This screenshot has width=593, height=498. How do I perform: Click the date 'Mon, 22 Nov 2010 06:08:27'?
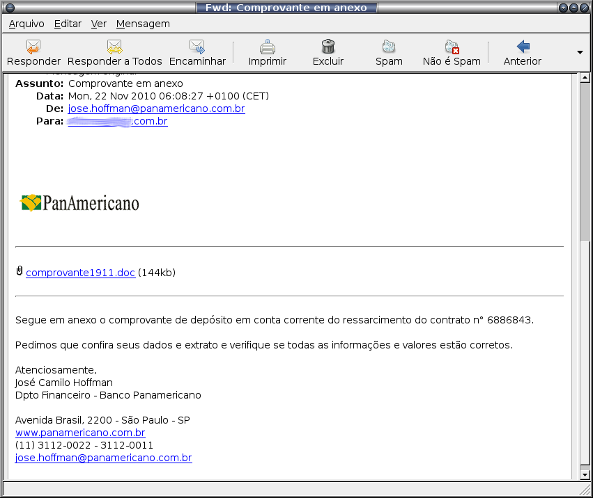point(136,96)
